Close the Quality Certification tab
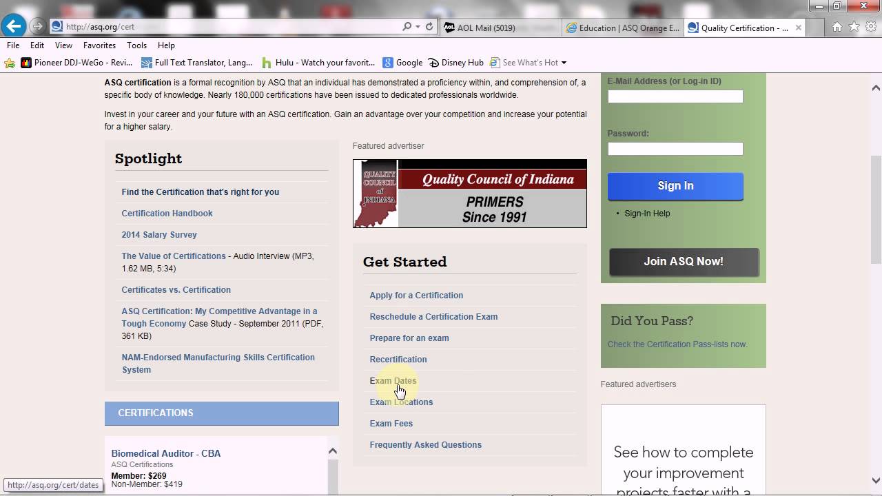 click(x=799, y=28)
